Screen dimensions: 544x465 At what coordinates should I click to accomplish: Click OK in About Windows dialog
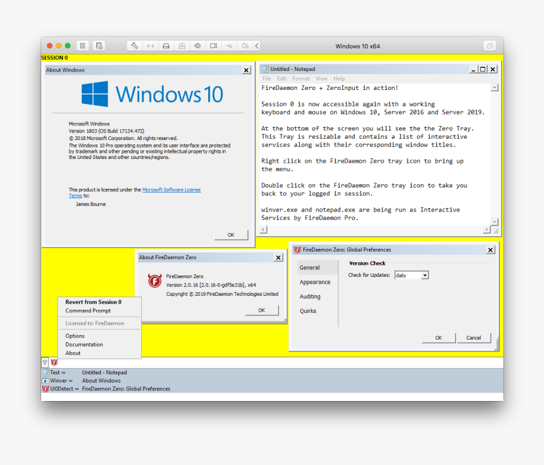tap(231, 235)
